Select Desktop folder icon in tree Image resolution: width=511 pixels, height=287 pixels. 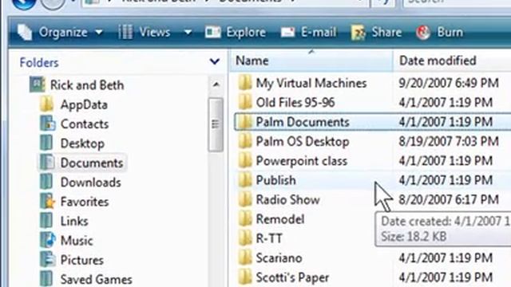click(46, 143)
